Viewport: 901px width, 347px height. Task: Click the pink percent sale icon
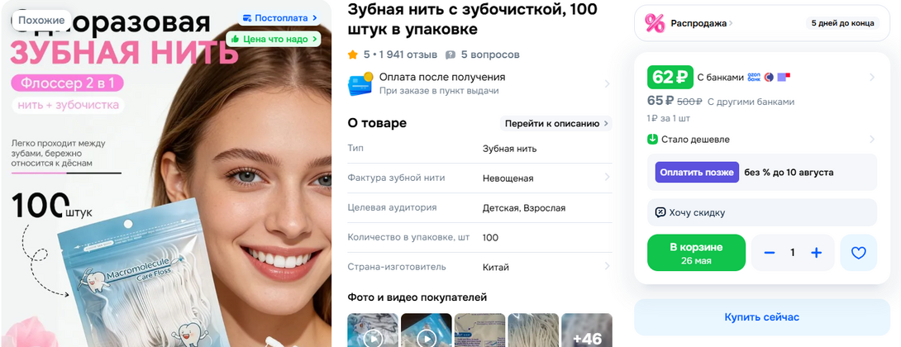click(655, 23)
